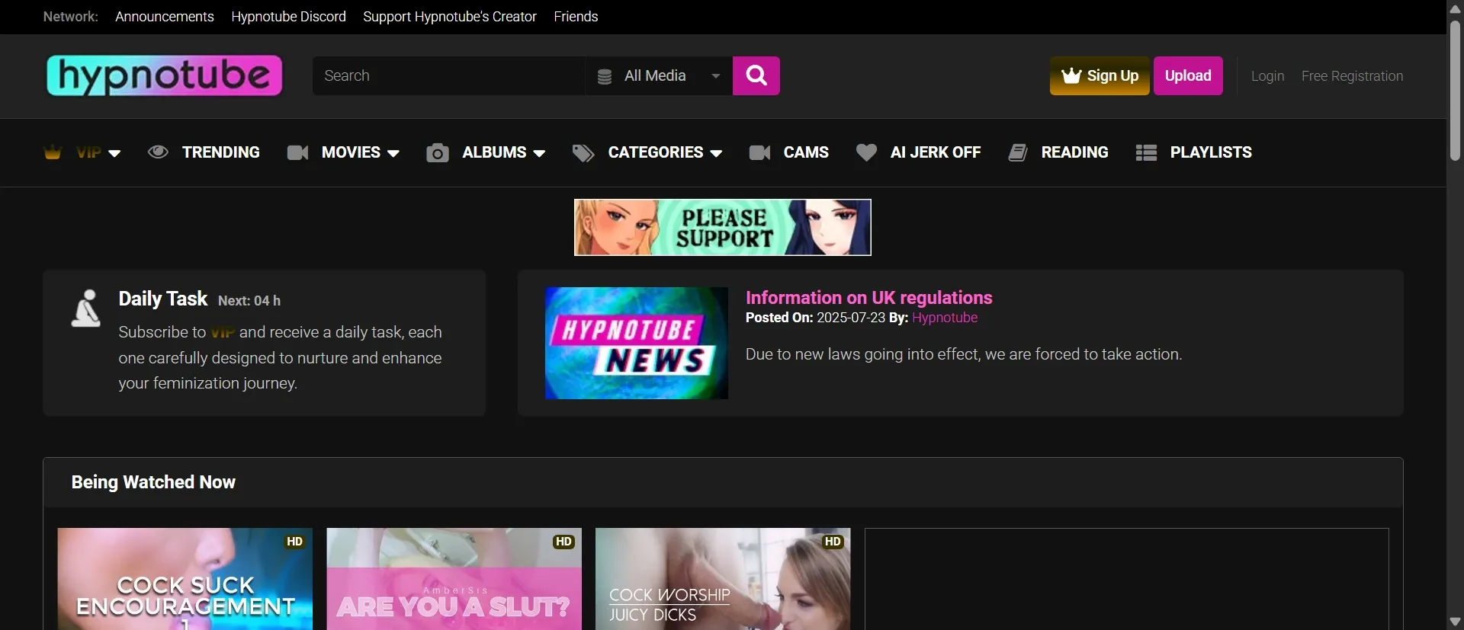Open the Information on UK regulations headline
Screen dimensions: 1464x630
pyautogui.click(x=868, y=298)
